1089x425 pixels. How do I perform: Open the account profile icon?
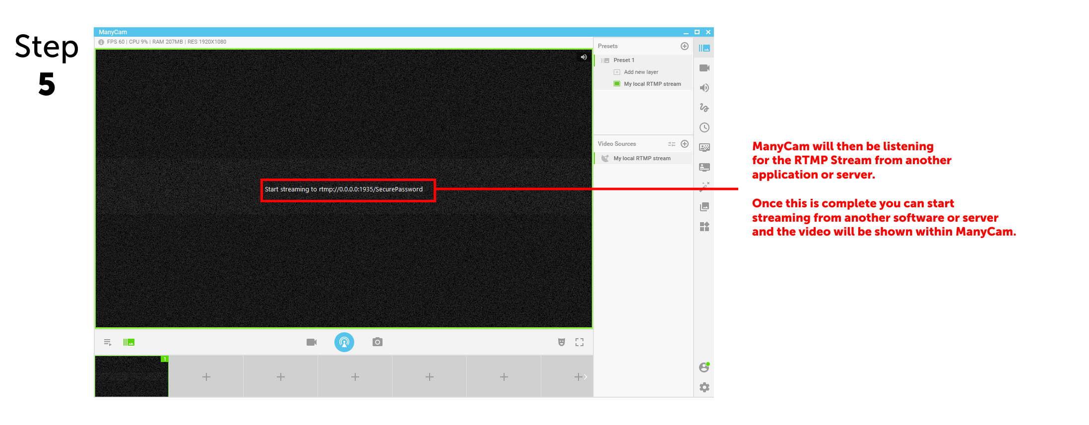tap(704, 367)
